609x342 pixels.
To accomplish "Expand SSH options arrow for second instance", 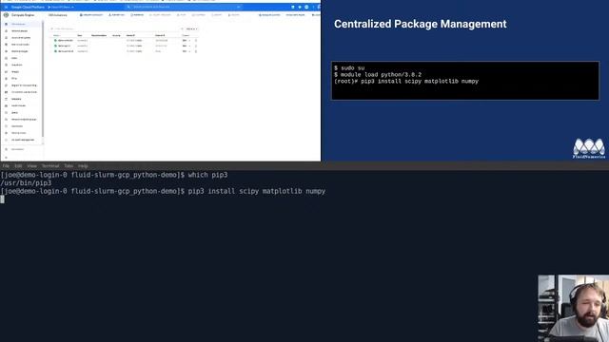I will [x=189, y=46].
